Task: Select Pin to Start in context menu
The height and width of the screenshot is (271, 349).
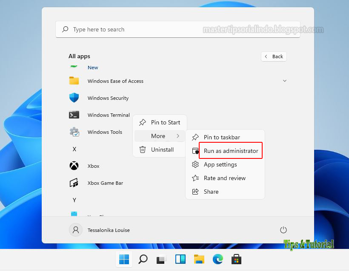Action: 160,122
